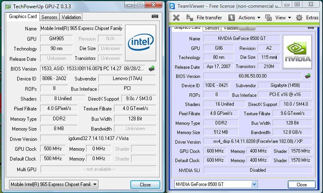Image resolution: width=323 pixels, height=193 pixels.
Task: Click the DirectX Support value 10.0 / SM4.0
Action: 296,104
